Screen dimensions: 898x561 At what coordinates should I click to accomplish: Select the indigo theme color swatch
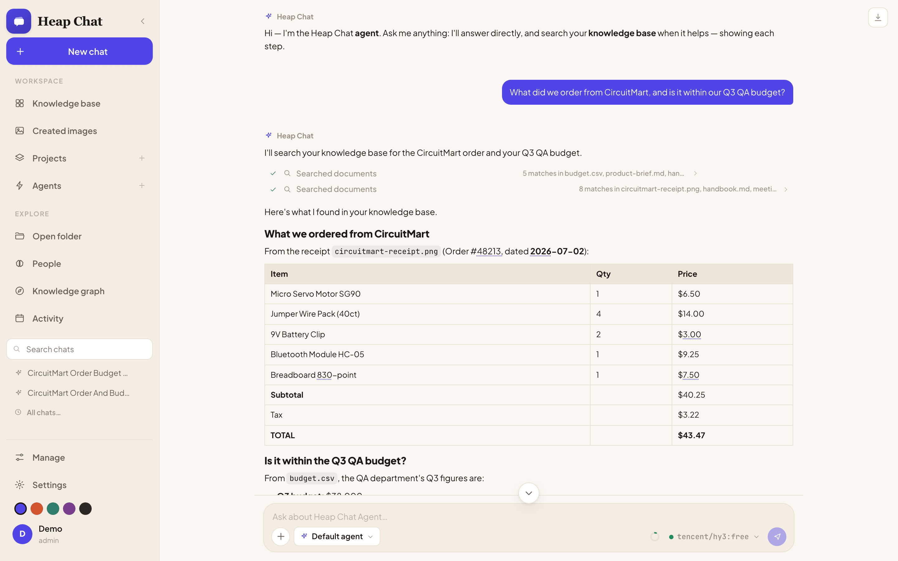(x=20, y=509)
